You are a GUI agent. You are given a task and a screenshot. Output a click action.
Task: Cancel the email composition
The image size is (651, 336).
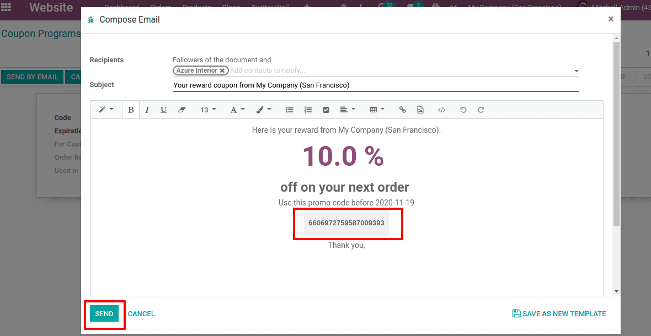tap(141, 313)
